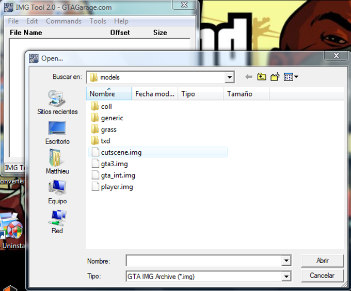351x291 pixels.
Task: Expand the Nombre filename dropdown arrow
Action: pyautogui.click(x=286, y=261)
